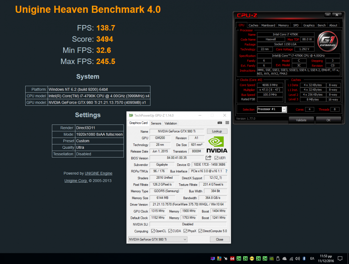Screen dimensions: 349x264
Task: Open the NVIDIA tray icon
Action: (x=271, y=258)
